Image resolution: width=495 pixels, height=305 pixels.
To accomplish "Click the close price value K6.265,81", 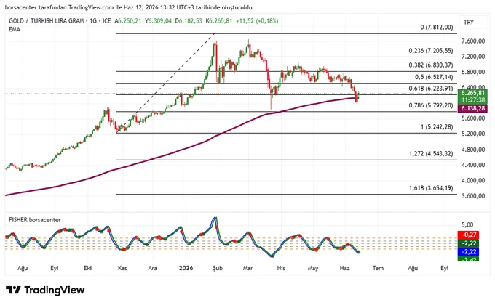I will pyautogui.click(x=219, y=21).
